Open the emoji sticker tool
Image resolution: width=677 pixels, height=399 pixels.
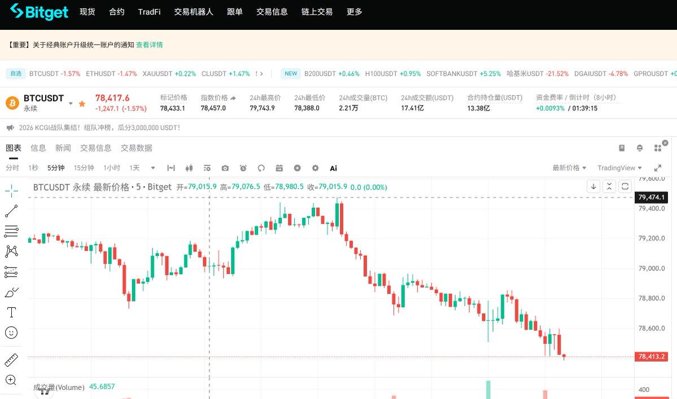tap(11, 333)
